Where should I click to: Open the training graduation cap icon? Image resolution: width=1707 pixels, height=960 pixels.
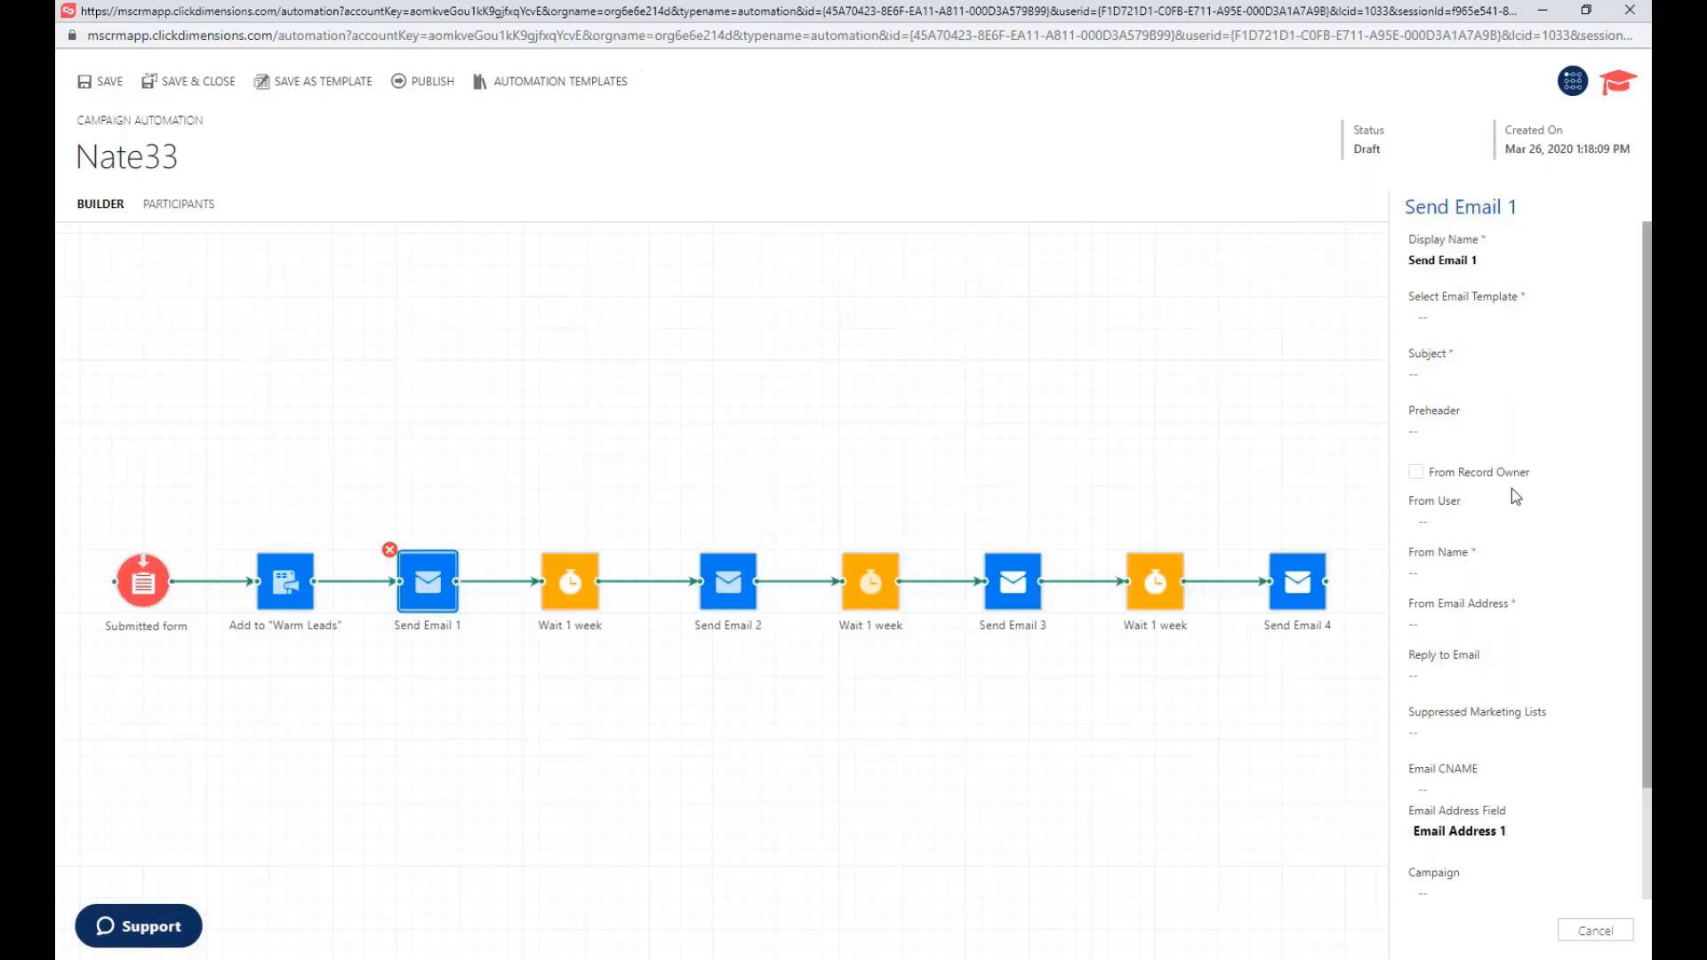tap(1617, 81)
